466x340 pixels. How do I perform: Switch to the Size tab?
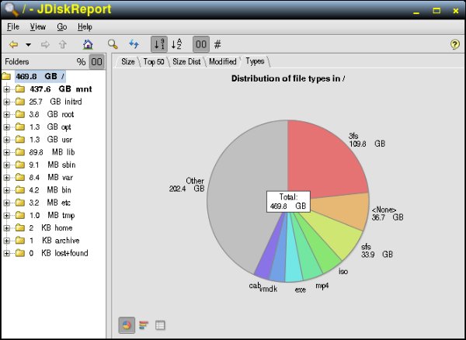pyautogui.click(x=128, y=62)
